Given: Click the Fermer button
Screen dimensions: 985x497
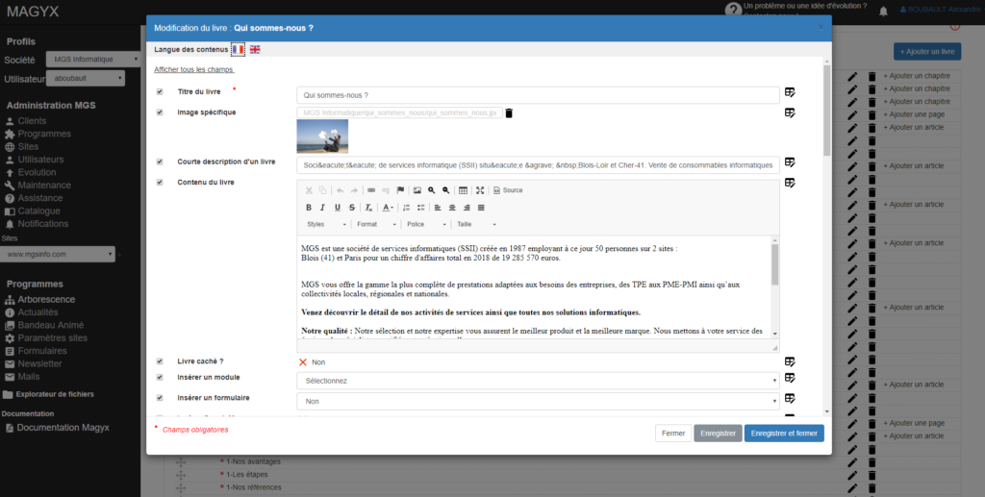Looking at the screenshot, I should (x=672, y=434).
